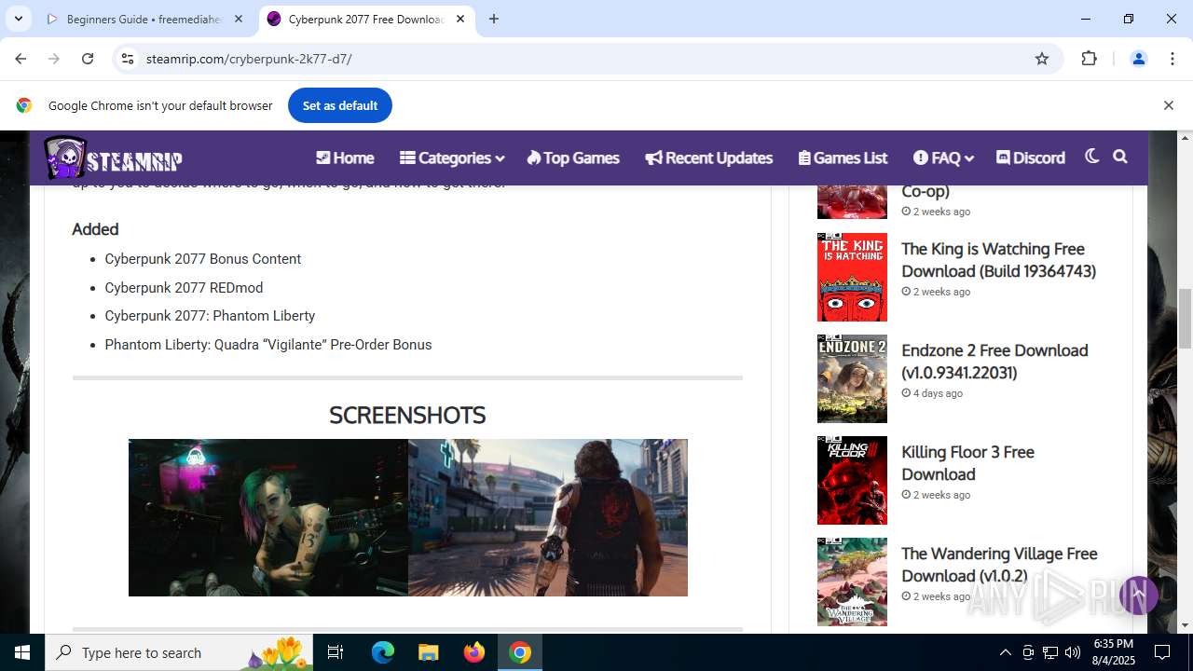Click The Wandering Village thumbnail
The height and width of the screenshot is (671, 1193).
pyautogui.click(x=852, y=582)
